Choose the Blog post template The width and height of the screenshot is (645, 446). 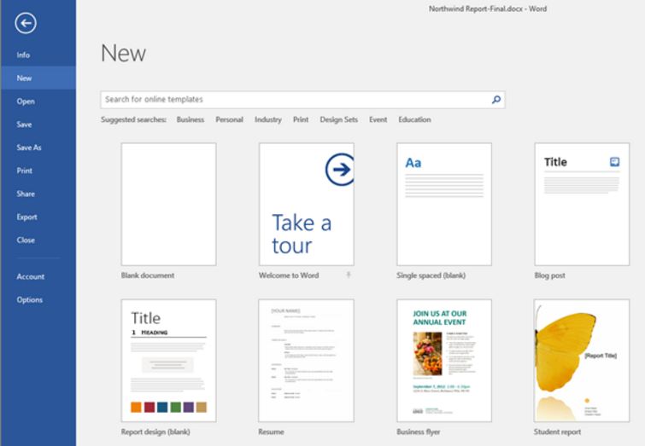coord(582,204)
